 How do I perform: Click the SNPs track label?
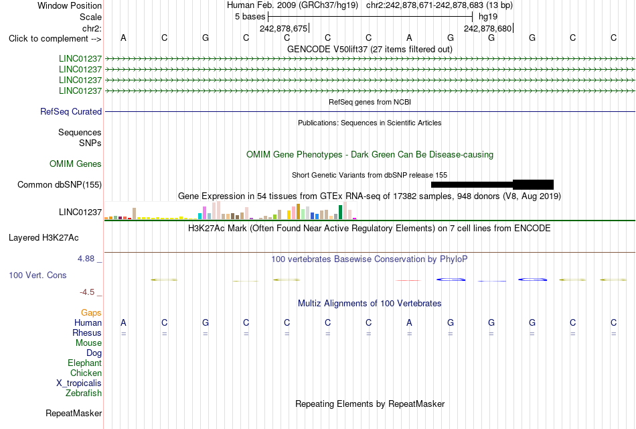pyautogui.click(x=90, y=143)
